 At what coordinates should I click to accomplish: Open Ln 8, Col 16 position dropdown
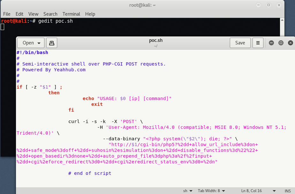tap(259, 191)
